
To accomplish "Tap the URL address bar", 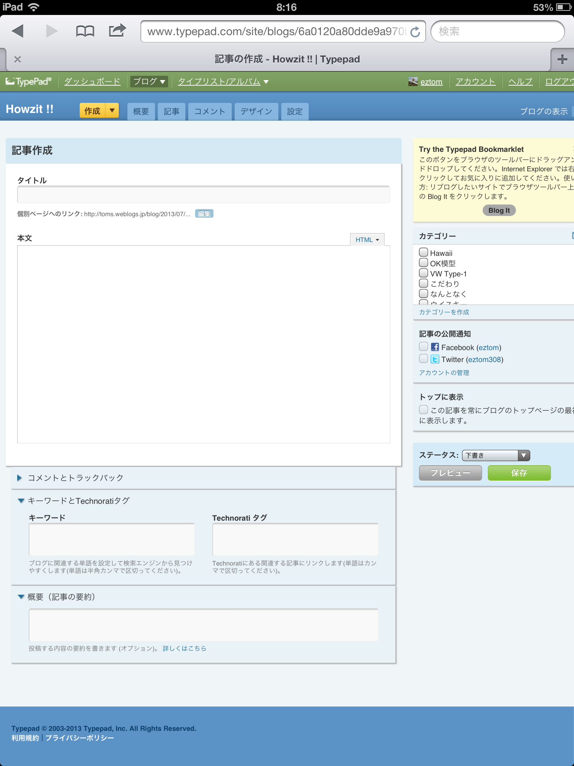I will (277, 31).
